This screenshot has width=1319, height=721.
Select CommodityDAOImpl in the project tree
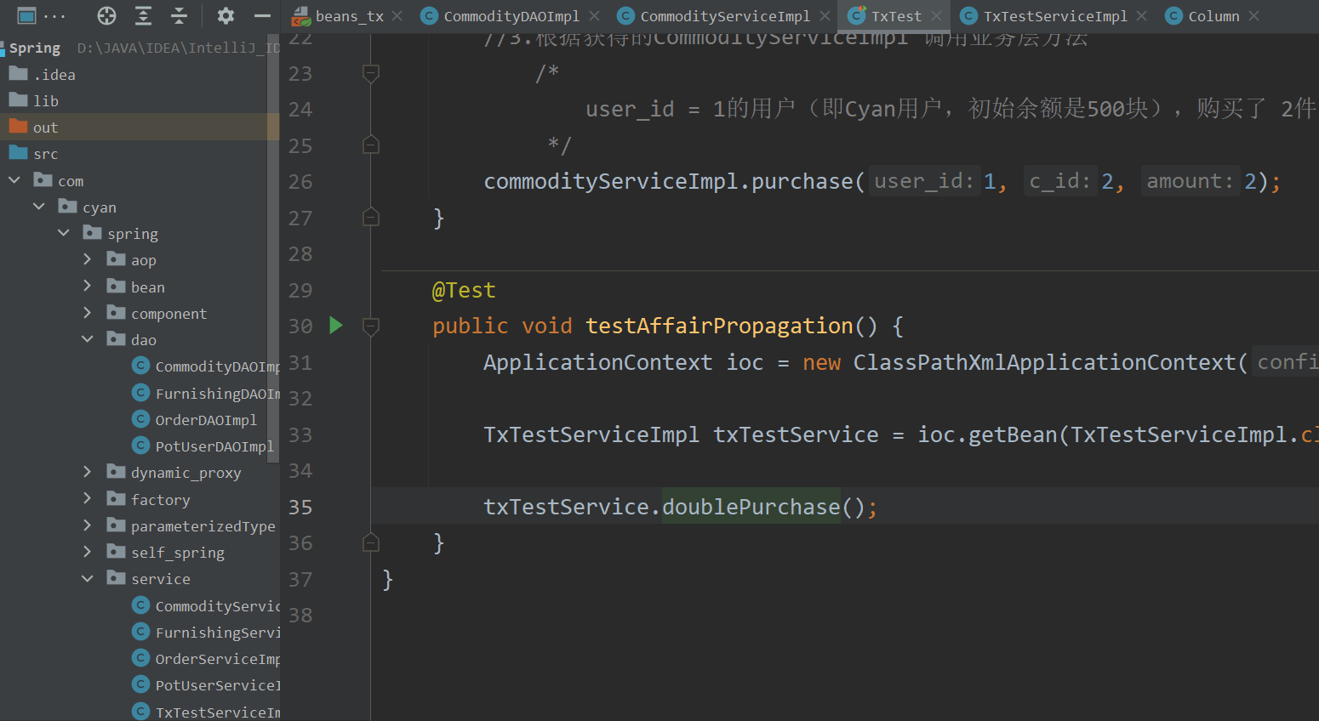tap(217, 366)
